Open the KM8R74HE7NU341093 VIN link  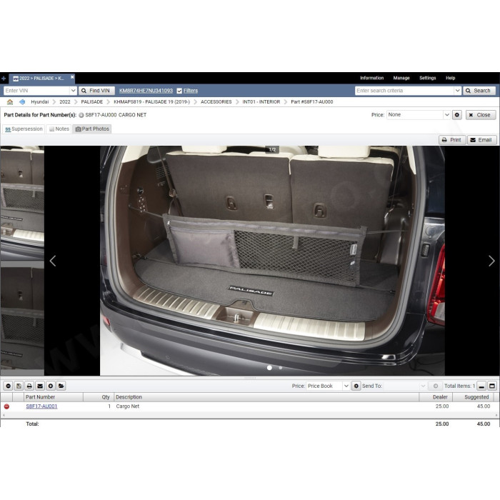[x=146, y=91]
